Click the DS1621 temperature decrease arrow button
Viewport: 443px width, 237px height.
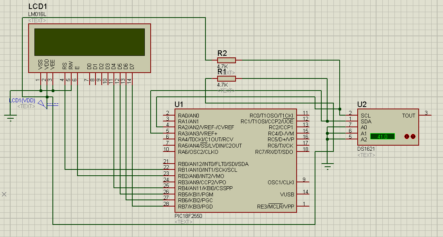pyautogui.click(x=407, y=137)
